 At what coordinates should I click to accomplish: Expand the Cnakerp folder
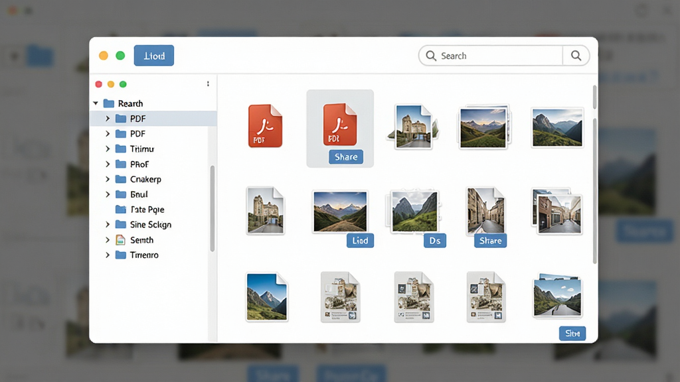pyautogui.click(x=108, y=179)
